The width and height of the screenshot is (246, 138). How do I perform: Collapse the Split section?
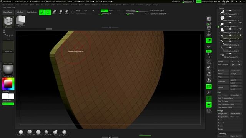tap(220, 92)
